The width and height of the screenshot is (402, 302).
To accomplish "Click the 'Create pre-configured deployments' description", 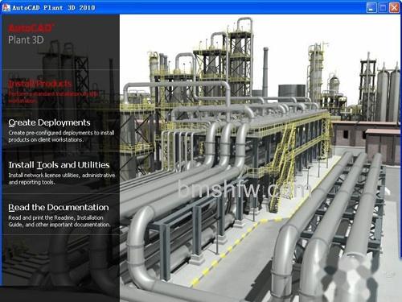I will [61, 136].
